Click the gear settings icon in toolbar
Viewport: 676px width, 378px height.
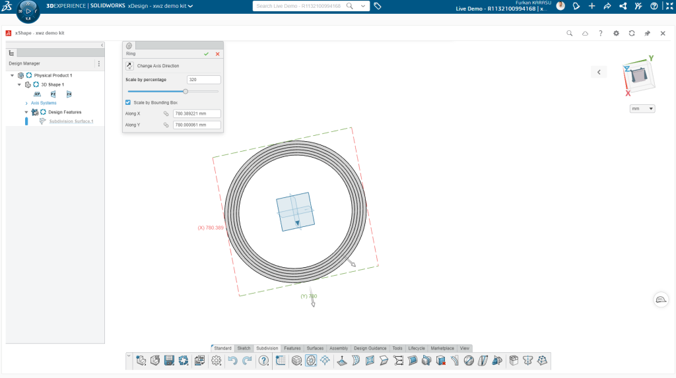(216, 360)
